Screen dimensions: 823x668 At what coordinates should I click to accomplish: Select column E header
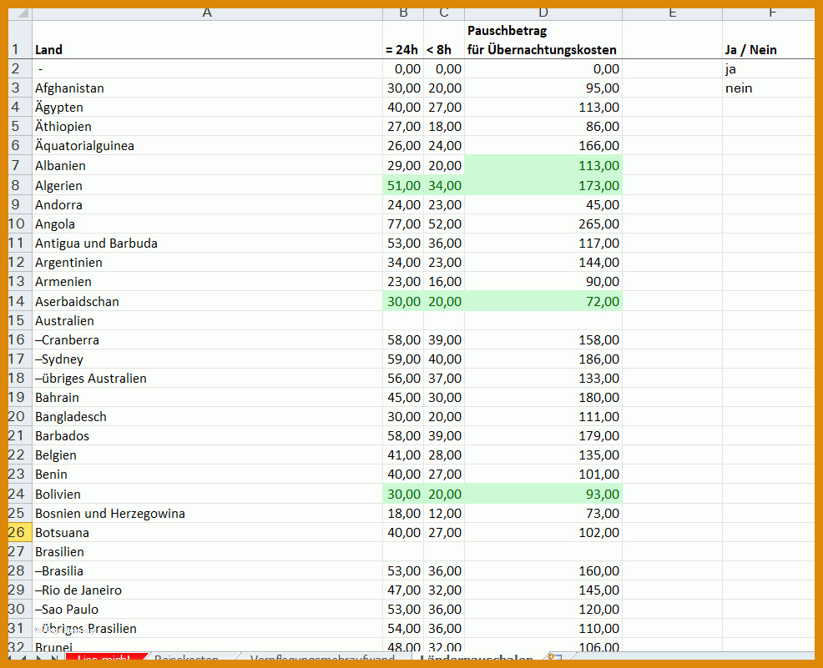(x=673, y=13)
